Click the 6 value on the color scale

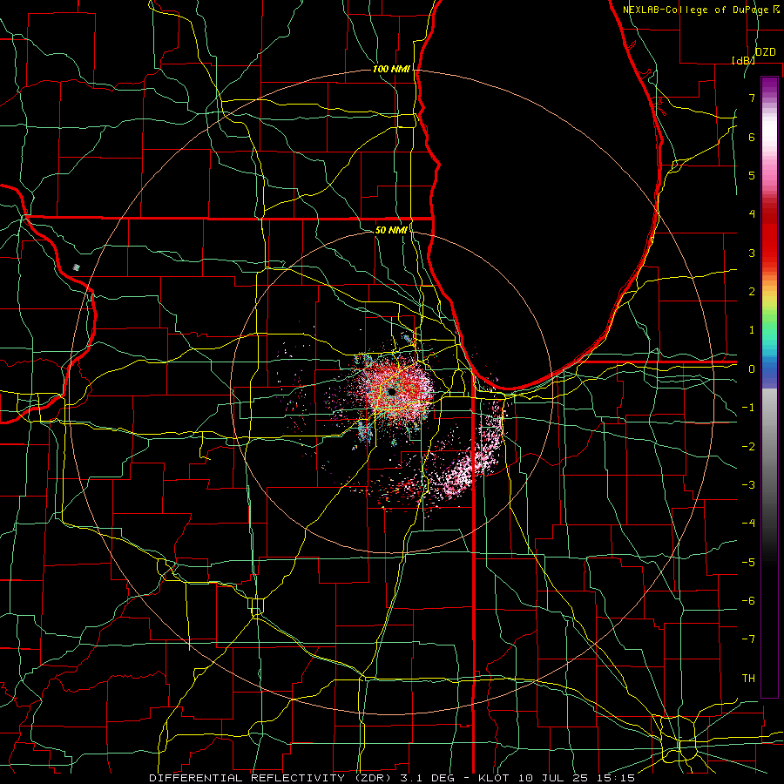pos(752,137)
